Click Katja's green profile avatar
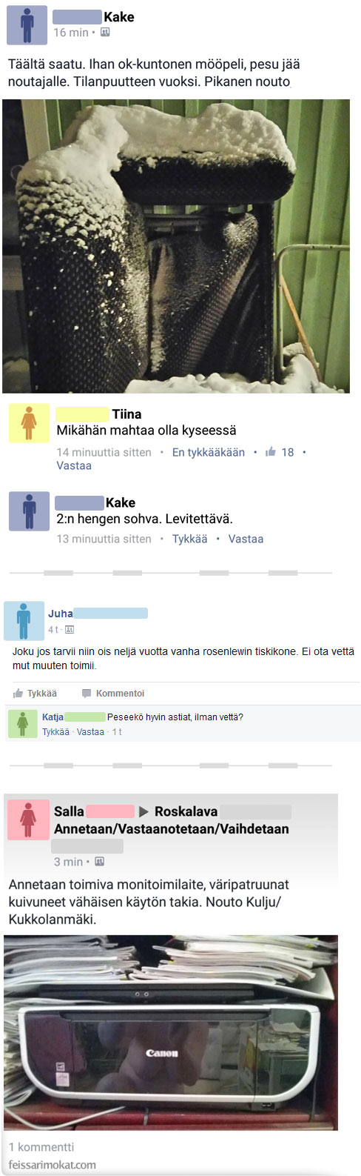 (22, 723)
